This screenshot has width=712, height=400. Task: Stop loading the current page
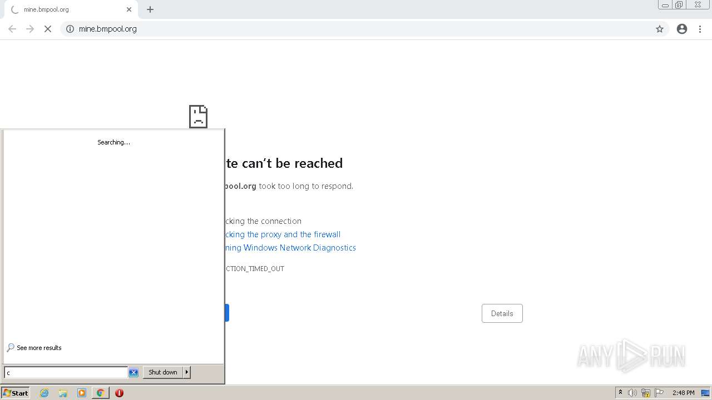click(x=48, y=29)
